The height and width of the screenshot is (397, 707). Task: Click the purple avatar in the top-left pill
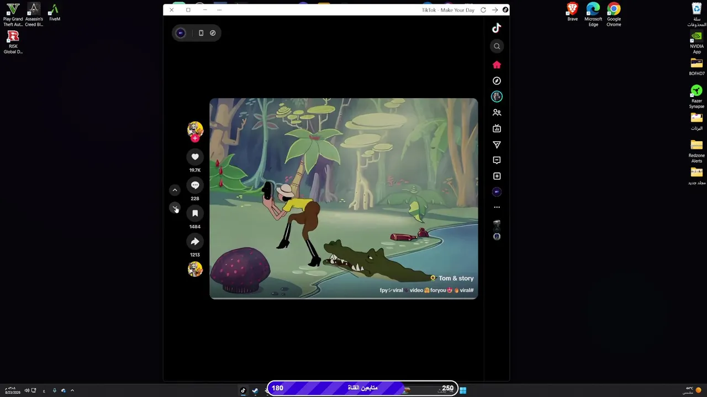(x=181, y=33)
